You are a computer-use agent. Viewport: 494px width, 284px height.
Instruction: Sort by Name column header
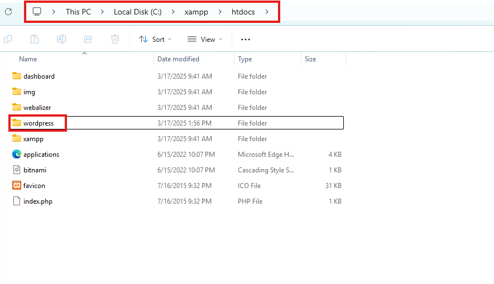pyautogui.click(x=28, y=59)
